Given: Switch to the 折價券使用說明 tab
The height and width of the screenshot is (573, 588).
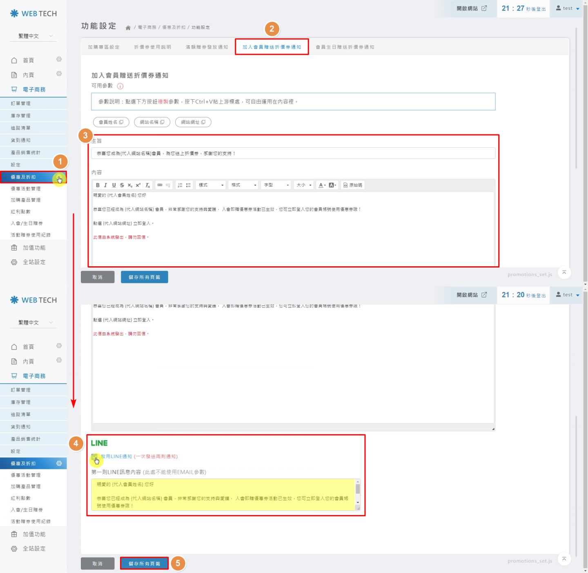Looking at the screenshot, I should coord(153,47).
